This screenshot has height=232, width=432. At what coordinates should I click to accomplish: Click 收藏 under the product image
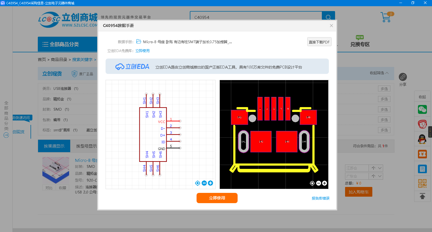(x=62, y=188)
